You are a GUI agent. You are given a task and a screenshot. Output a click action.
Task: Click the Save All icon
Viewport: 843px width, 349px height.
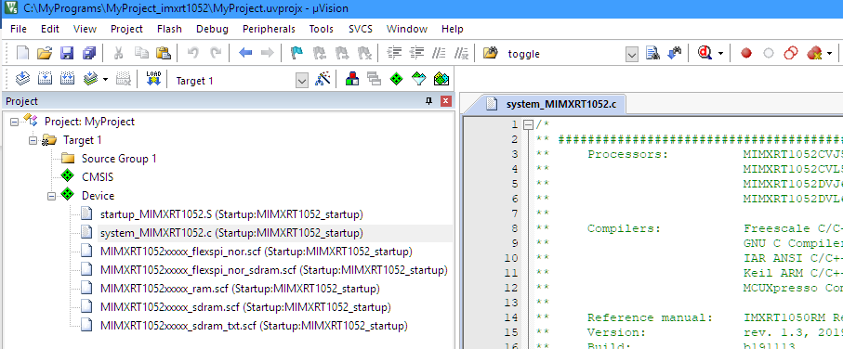click(x=88, y=53)
